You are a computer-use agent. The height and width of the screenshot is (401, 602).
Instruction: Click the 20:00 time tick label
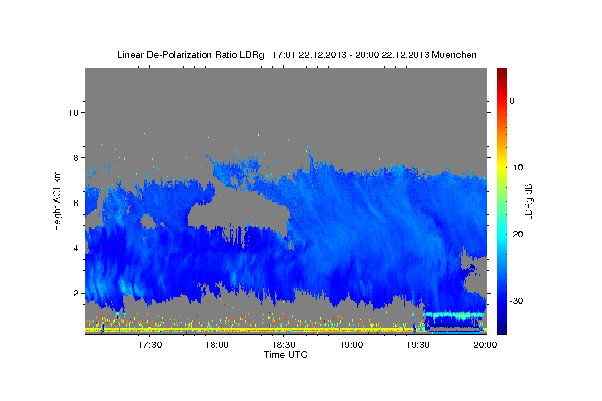coord(485,345)
